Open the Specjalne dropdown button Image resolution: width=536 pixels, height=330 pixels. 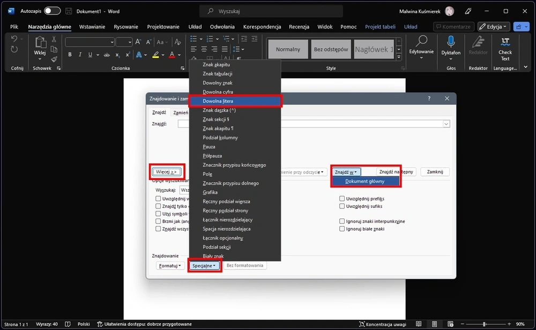point(204,265)
